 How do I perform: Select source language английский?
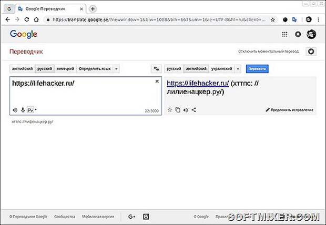(22, 69)
